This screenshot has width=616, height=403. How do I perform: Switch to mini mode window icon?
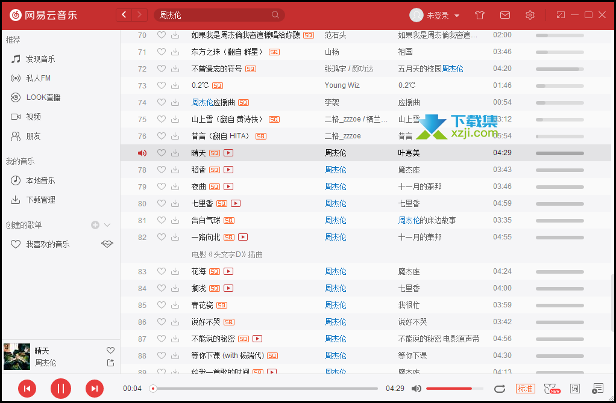pyautogui.click(x=561, y=15)
